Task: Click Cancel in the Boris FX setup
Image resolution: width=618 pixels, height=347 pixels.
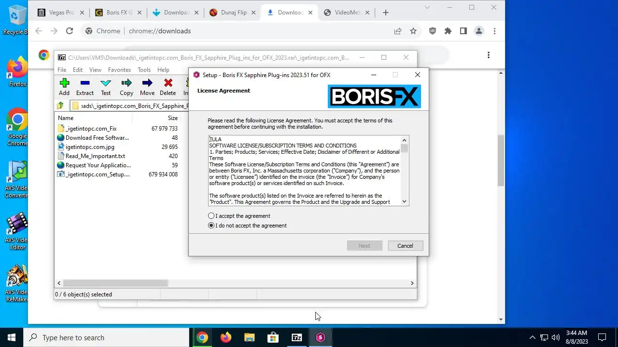Action: 405,246
